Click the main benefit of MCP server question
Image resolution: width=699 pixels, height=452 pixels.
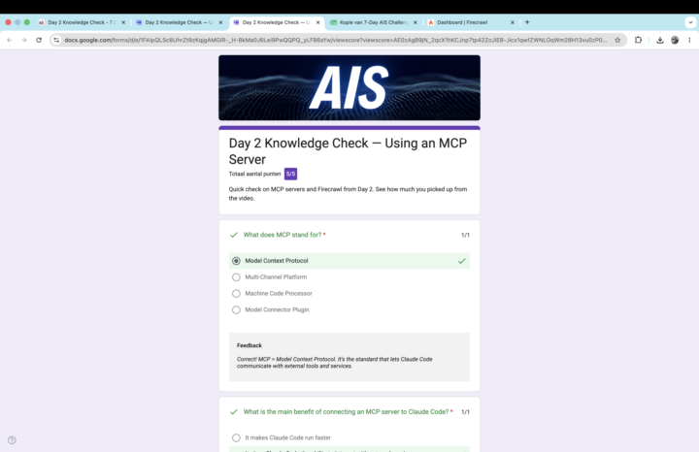[346, 412]
